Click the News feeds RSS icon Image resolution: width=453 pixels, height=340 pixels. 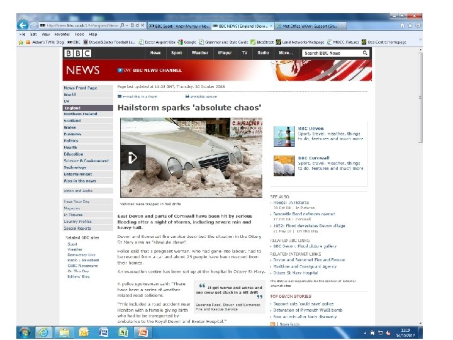click(272, 324)
